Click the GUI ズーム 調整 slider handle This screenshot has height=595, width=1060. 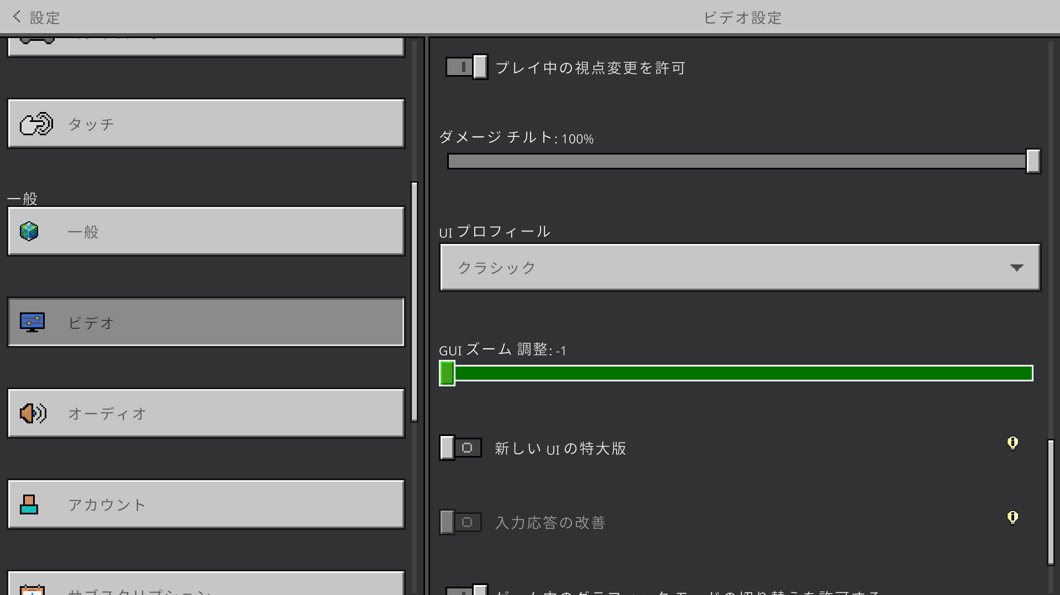(x=447, y=373)
